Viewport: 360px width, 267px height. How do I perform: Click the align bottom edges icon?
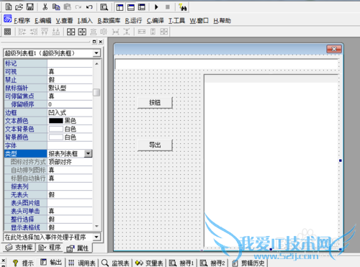click(56, 32)
